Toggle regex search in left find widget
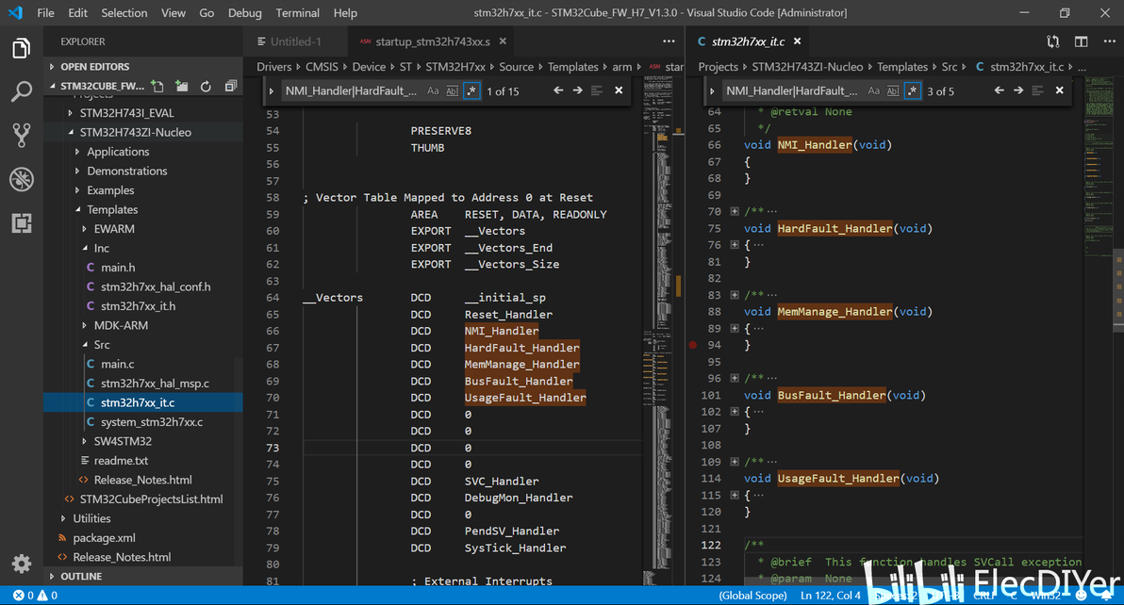 (471, 90)
